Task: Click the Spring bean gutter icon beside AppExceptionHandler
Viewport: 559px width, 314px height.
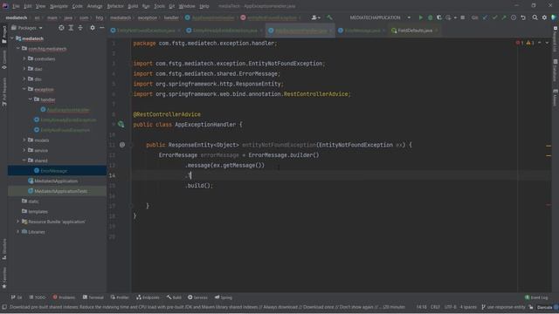Action: [x=121, y=124]
